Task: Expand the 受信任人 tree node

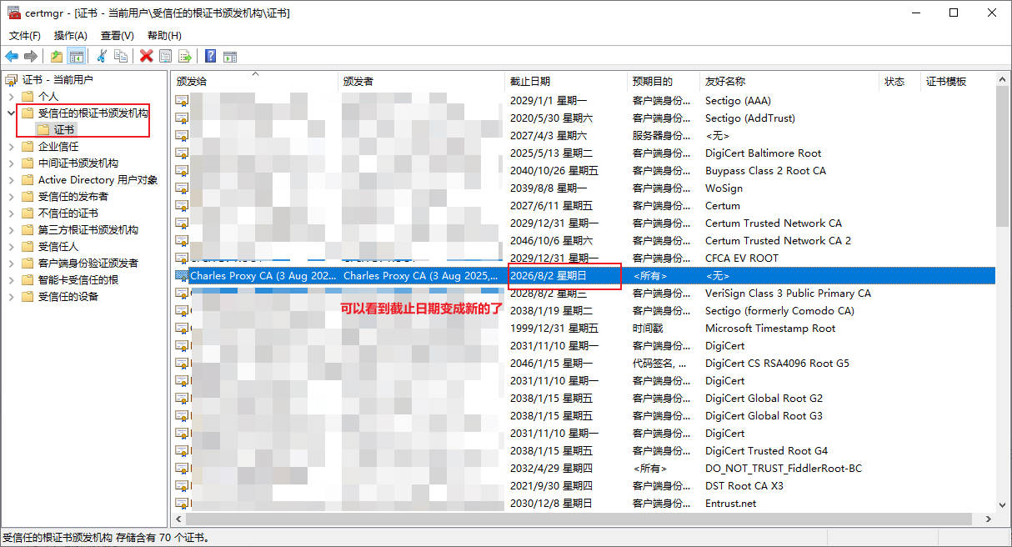Action: coord(11,247)
